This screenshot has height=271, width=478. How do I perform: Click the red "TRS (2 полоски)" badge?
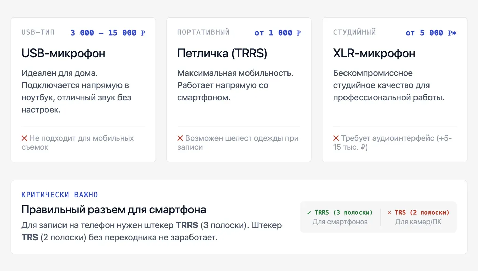click(418, 212)
